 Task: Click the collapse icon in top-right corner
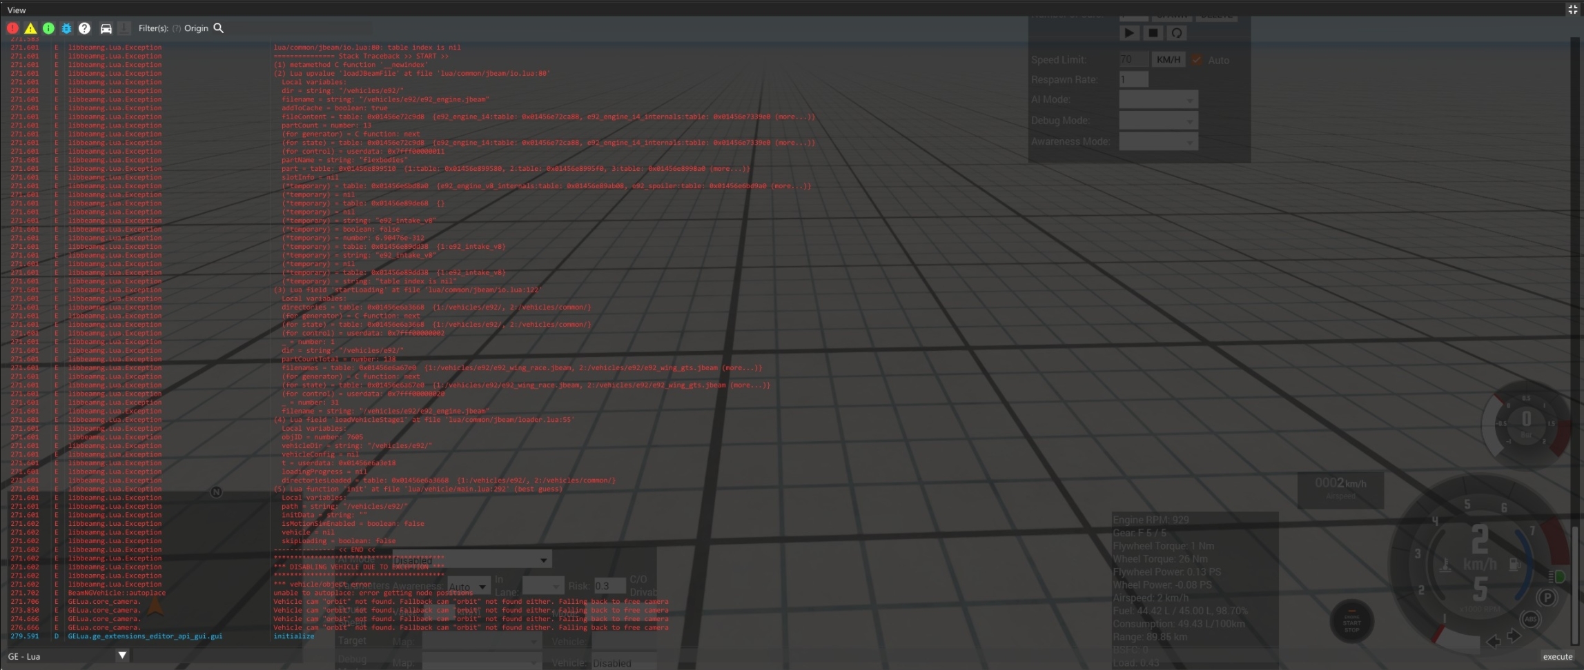[1573, 10]
